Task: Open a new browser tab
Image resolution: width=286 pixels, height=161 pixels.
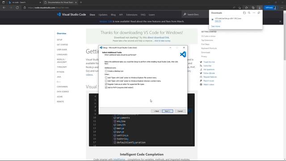Action: click(x=81, y=2)
